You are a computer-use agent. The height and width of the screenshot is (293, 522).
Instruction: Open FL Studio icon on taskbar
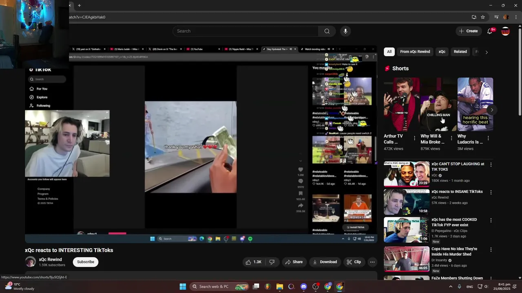click(x=268, y=286)
